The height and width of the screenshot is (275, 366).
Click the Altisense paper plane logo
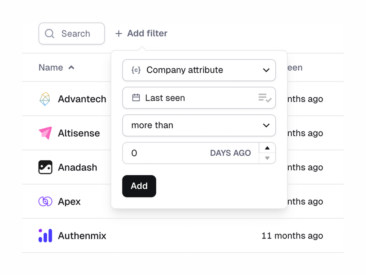[45, 133]
